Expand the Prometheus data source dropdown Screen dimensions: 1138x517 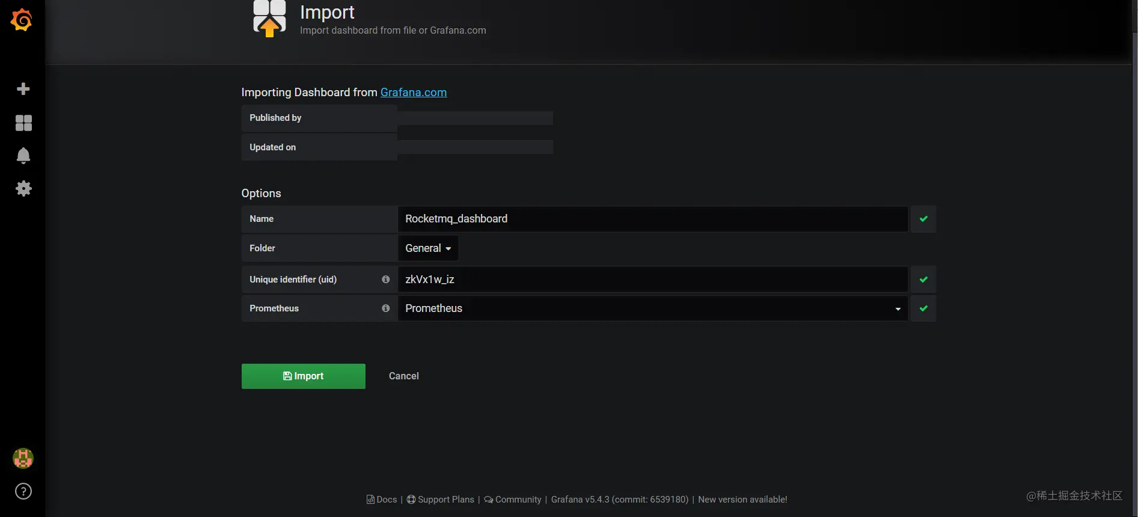click(x=653, y=308)
